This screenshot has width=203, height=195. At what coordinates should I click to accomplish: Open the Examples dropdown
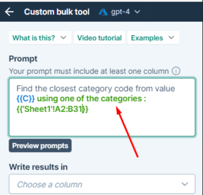(153, 38)
